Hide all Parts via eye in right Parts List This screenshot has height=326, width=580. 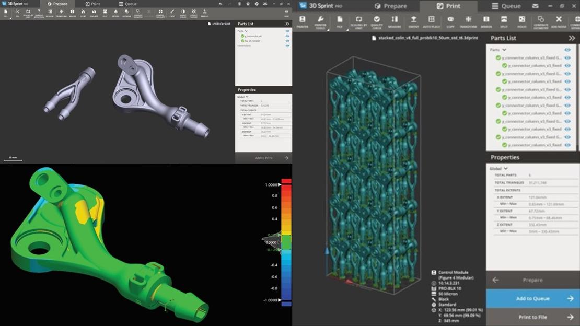(567, 50)
